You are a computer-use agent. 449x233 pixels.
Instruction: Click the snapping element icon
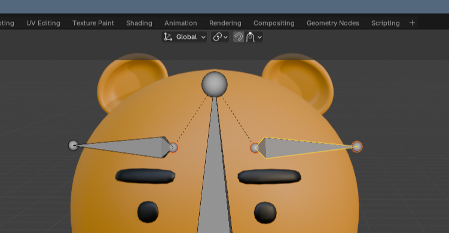coord(251,37)
